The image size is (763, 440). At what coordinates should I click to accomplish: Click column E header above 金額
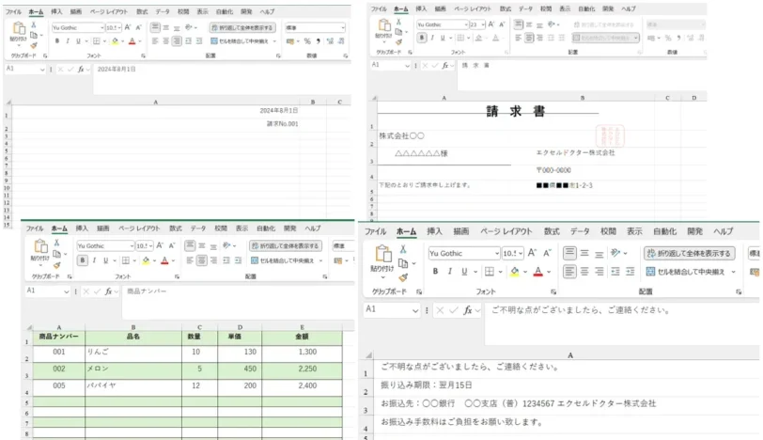click(x=302, y=327)
